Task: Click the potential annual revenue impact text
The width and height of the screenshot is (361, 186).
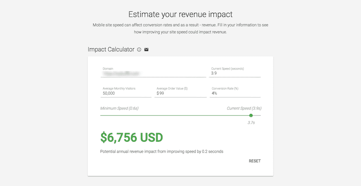Action: point(162,152)
